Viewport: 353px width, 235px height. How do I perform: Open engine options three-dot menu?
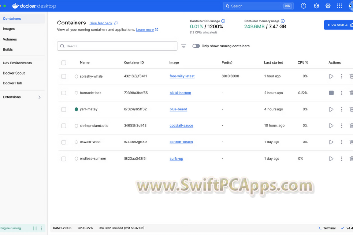(x=41, y=228)
